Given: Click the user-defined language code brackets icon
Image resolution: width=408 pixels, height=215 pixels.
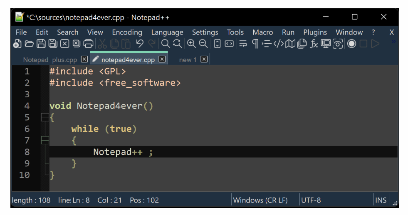Looking at the screenshot, I should coord(278,44).
